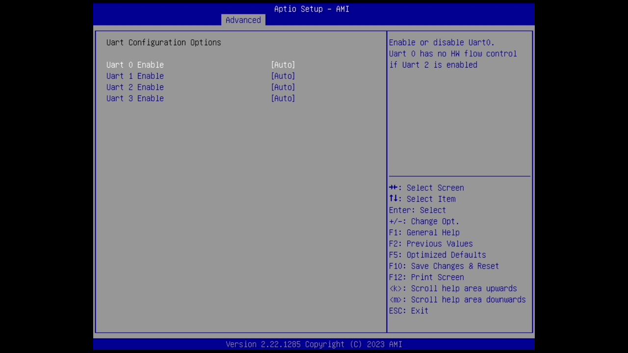Open the Uart 2 [Auto] value dropdown
This screenshot has width=628, height=353.
click(x=283, y=87)
